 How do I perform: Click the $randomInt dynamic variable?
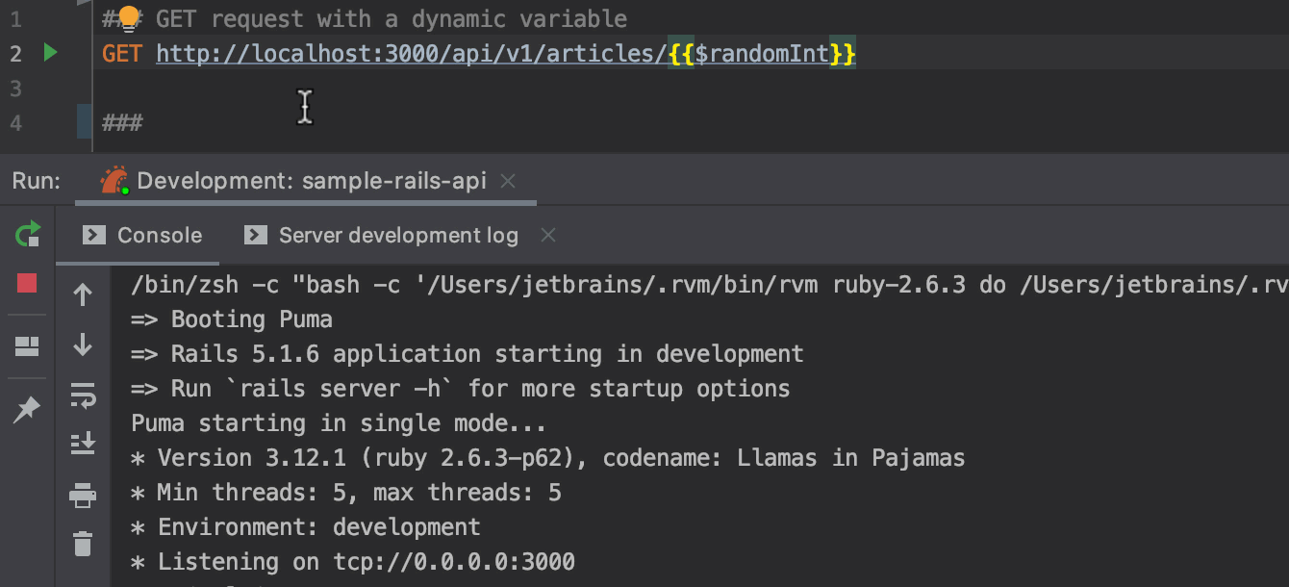761,54
